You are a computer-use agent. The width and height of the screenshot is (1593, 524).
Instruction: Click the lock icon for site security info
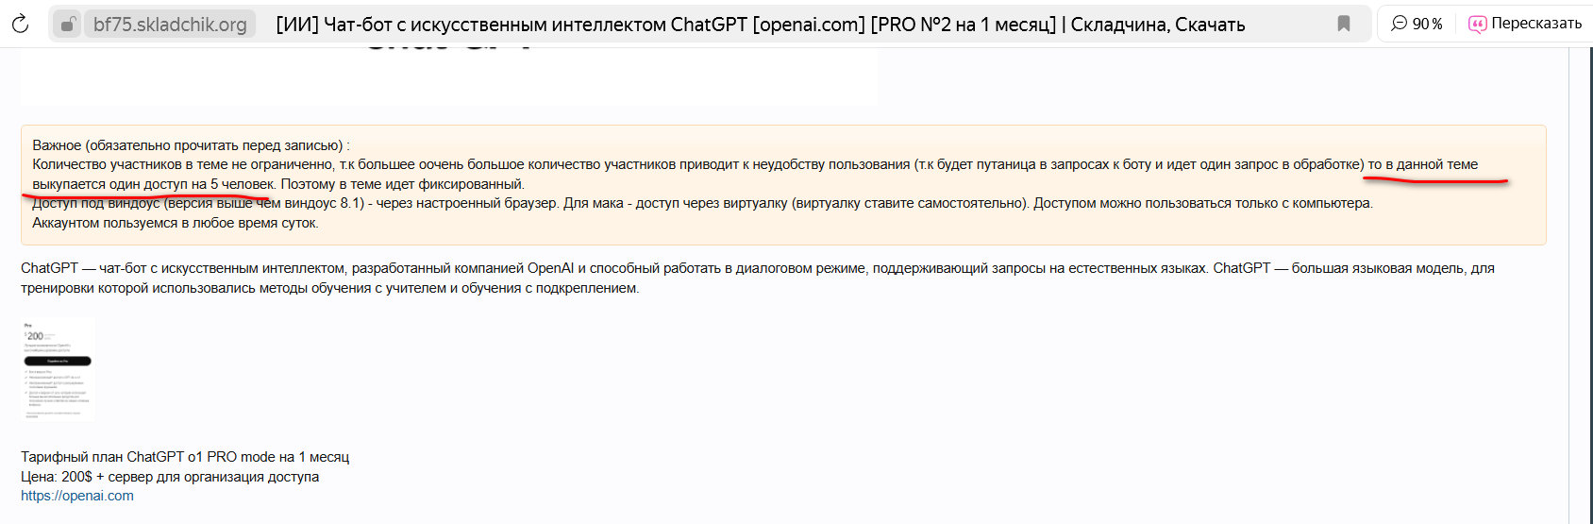[67, 25]
